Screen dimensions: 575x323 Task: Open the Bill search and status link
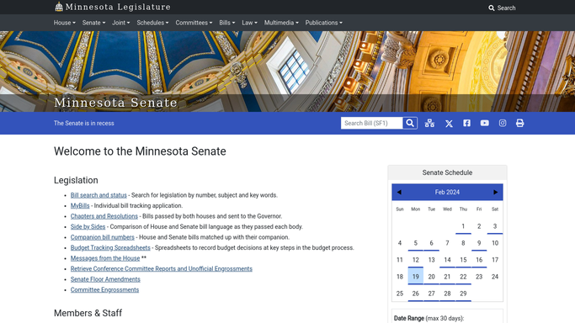click(98, 195)
